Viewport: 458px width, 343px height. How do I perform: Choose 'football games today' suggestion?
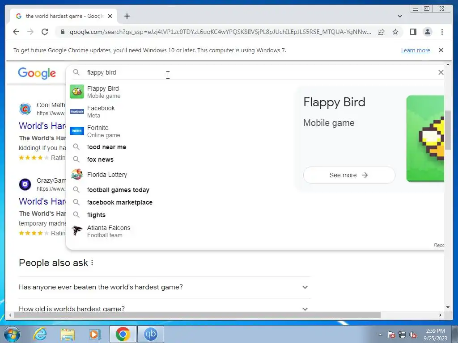[x=181, y=190]
